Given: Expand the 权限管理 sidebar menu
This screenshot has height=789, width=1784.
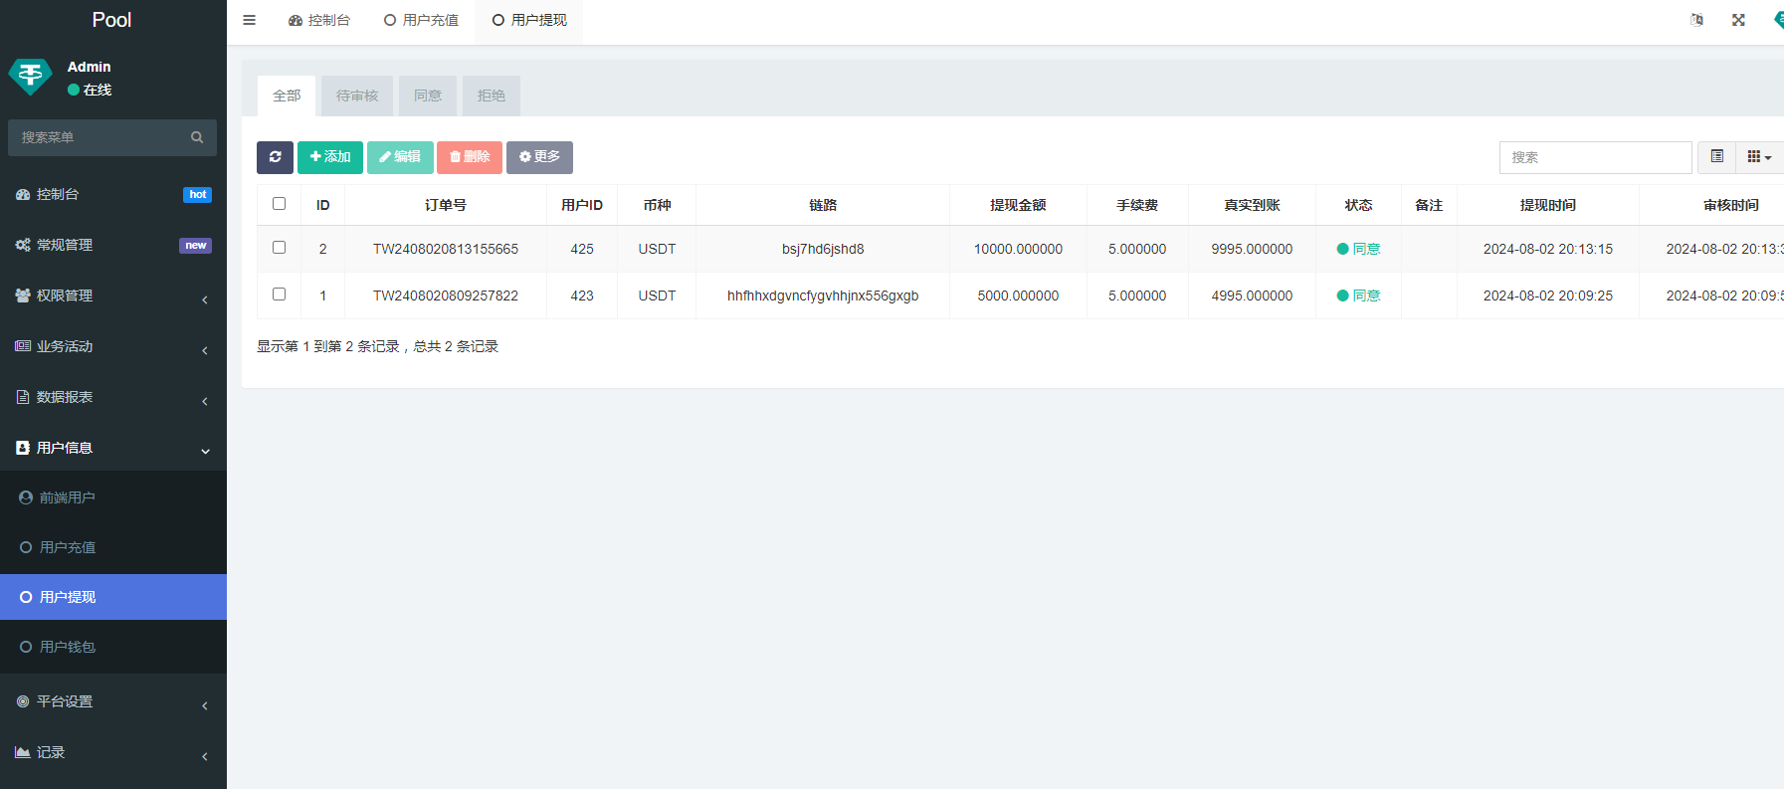Looking at the screenshot, I should (x=65, y=296).
